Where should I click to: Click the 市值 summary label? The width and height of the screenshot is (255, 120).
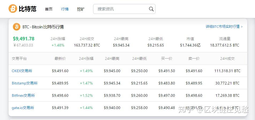pyautogui.click(x=190, y=39)
